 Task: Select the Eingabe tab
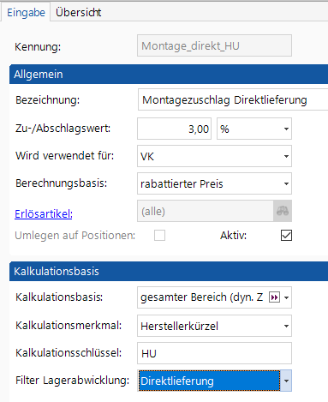click(x=26, y=12)
